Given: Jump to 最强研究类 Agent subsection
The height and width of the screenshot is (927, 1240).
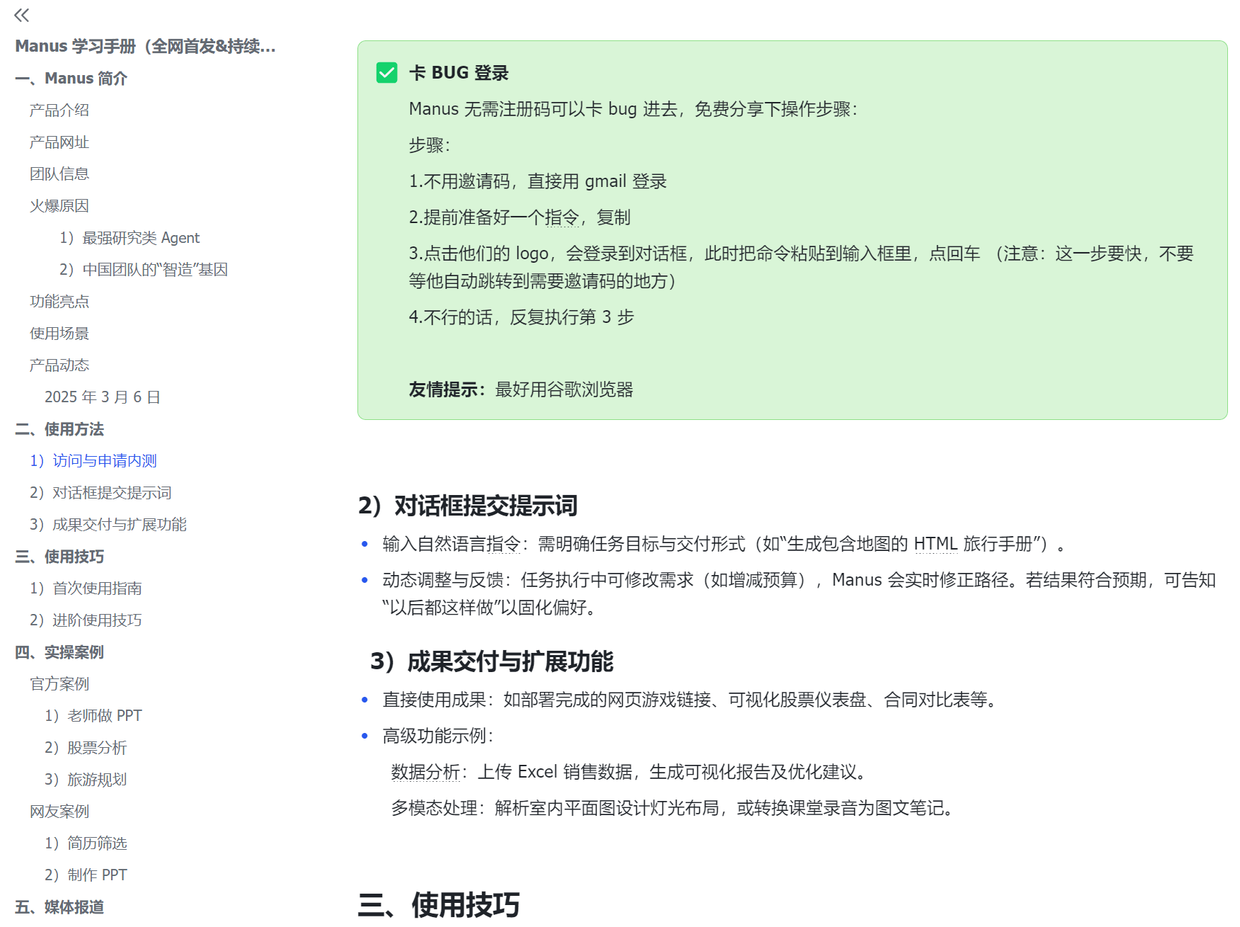Looking at the screenshot, I should click(x=130, y=237).
